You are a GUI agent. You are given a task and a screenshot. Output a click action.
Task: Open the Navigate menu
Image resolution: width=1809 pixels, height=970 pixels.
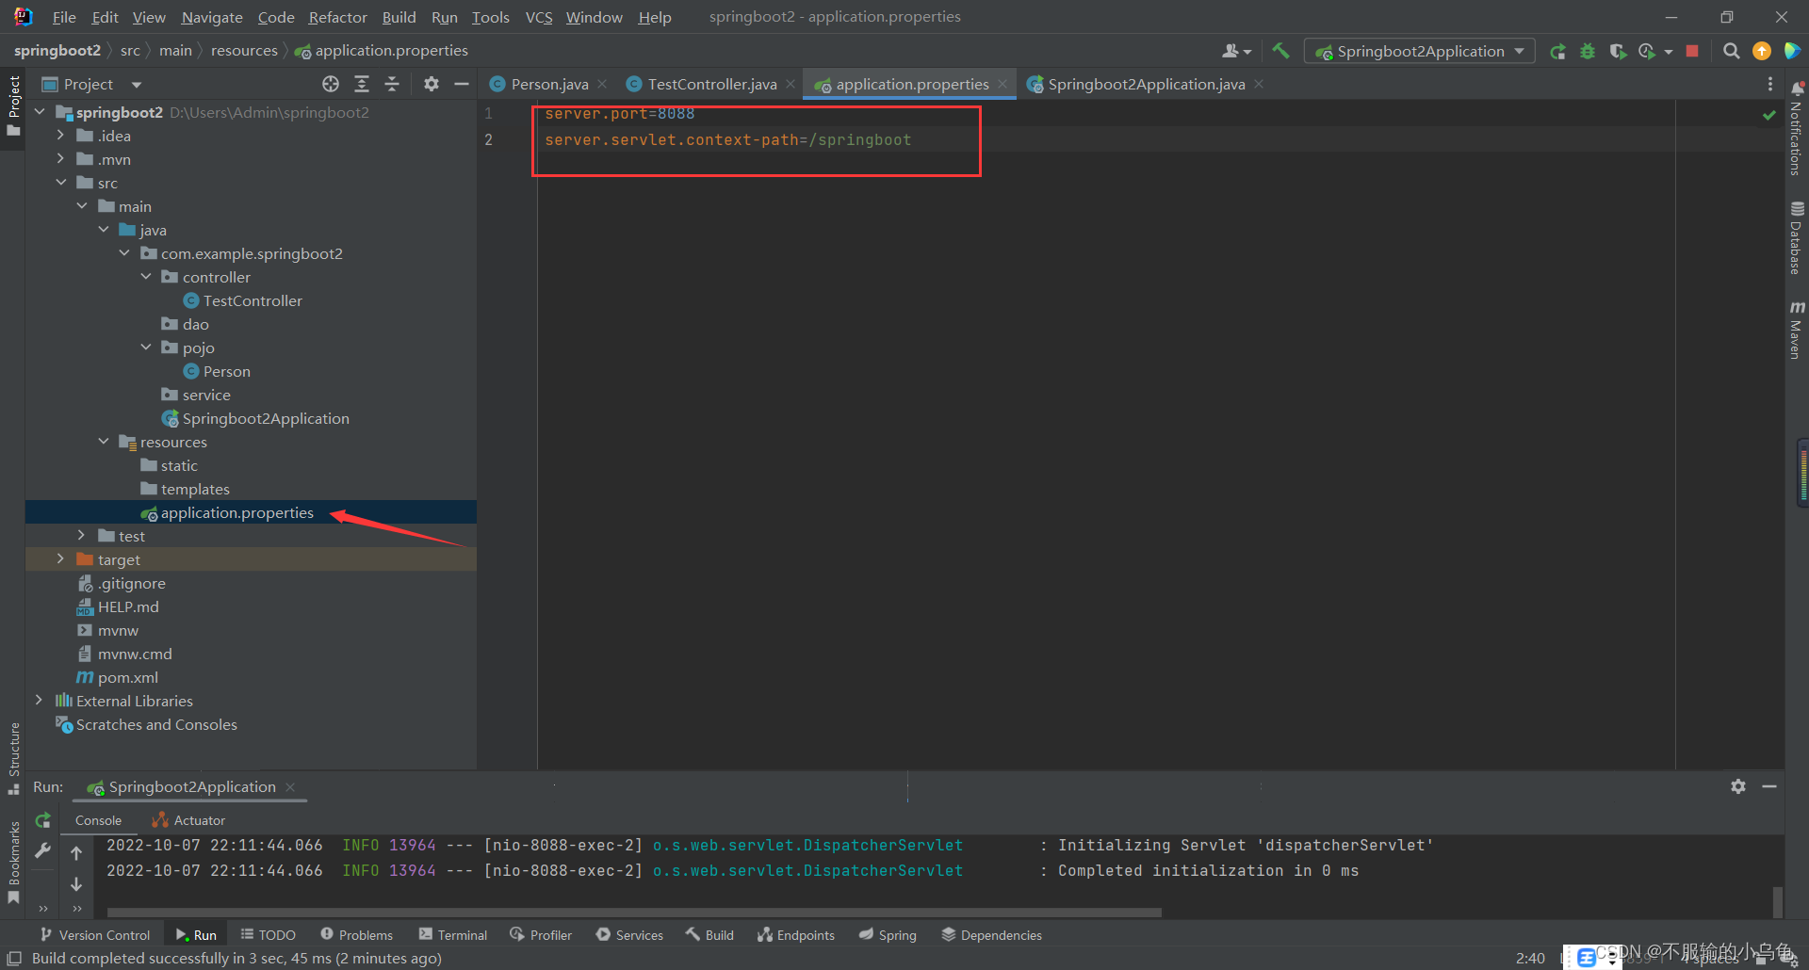(212, 17)
